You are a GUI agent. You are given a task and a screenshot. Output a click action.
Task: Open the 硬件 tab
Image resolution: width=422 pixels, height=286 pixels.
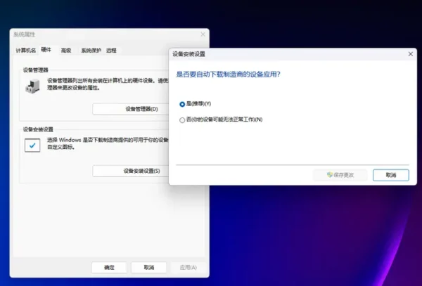coord(46,50)
